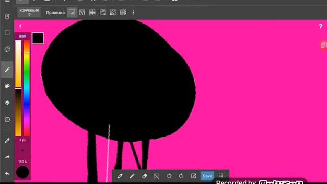Enable vanishing point snap guide
327x184 pixels.
[103, 12]
